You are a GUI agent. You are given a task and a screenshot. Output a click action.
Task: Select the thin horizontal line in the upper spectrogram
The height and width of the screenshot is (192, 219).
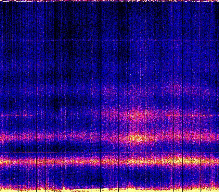point(109,41)
